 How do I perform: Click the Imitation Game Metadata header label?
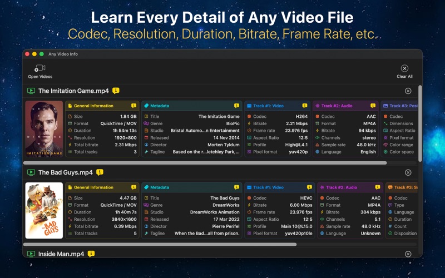[160, 106]
